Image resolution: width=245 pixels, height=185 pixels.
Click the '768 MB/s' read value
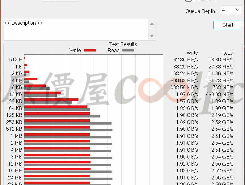[x=223, y=87]
